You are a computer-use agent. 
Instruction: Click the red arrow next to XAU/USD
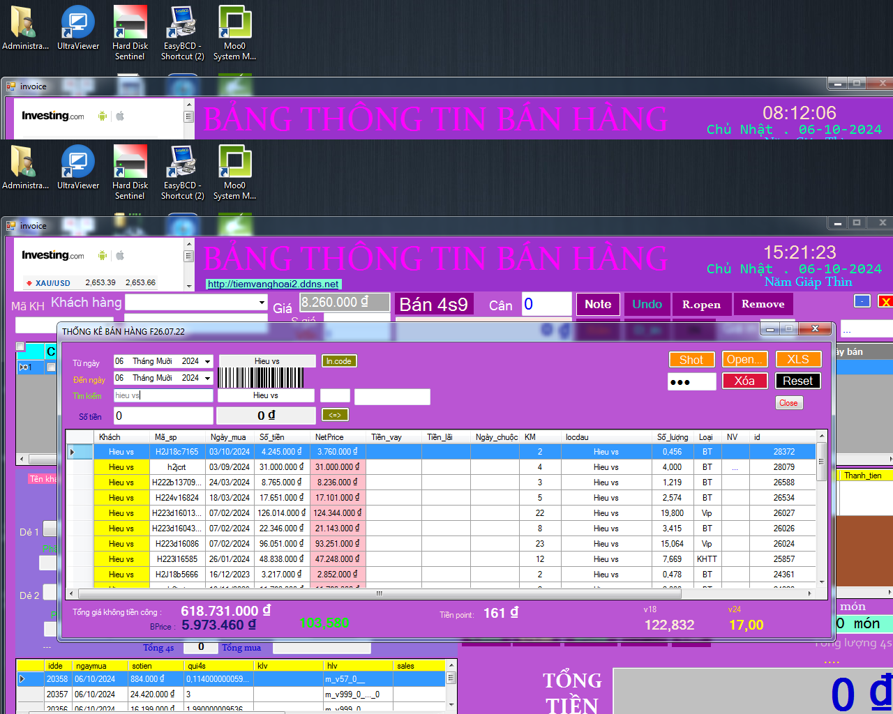29,283
